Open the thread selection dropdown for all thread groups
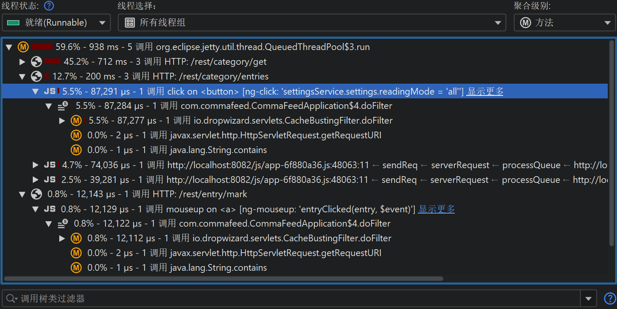 [311, 23]
